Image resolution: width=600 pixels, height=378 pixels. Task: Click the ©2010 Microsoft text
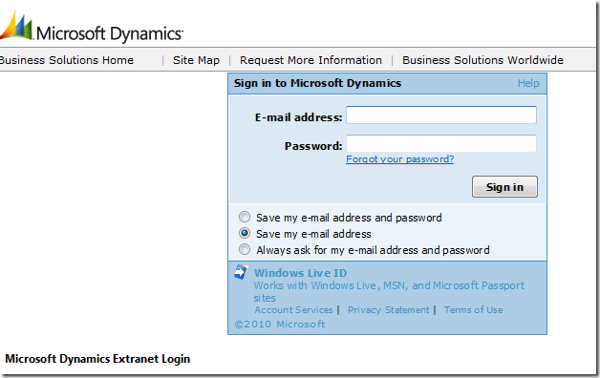point(280,325)
